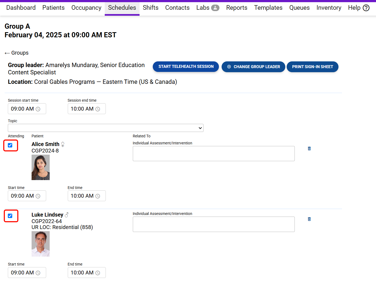Screen dimensions: 376x282
Task: Click clock icon in Session start time
Action: click(38, 109)
